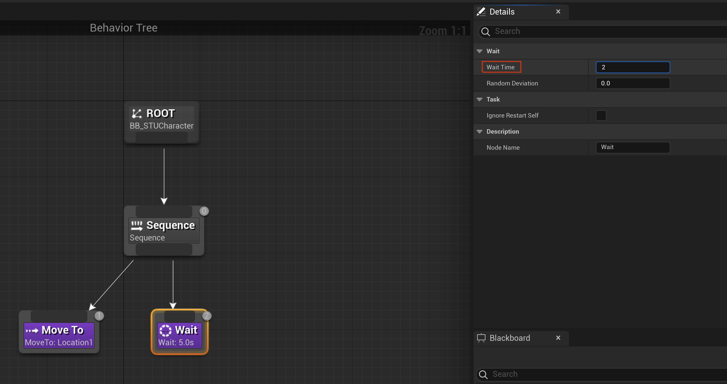727x384 pixels.
Task: Click the Node Name property label
Action: (x=503, y=148)
